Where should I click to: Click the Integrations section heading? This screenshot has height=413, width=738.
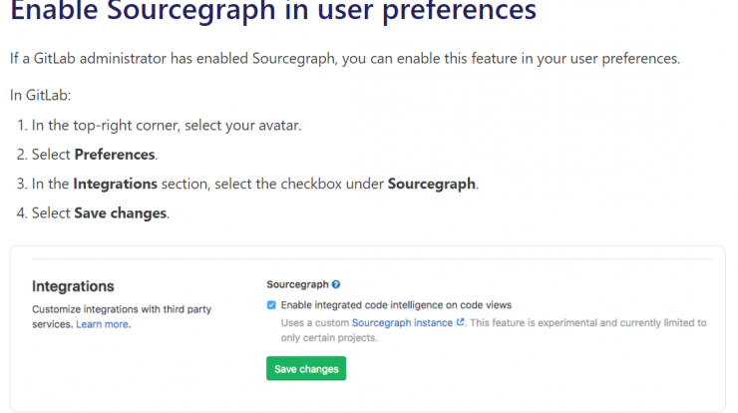click(73, 286)
